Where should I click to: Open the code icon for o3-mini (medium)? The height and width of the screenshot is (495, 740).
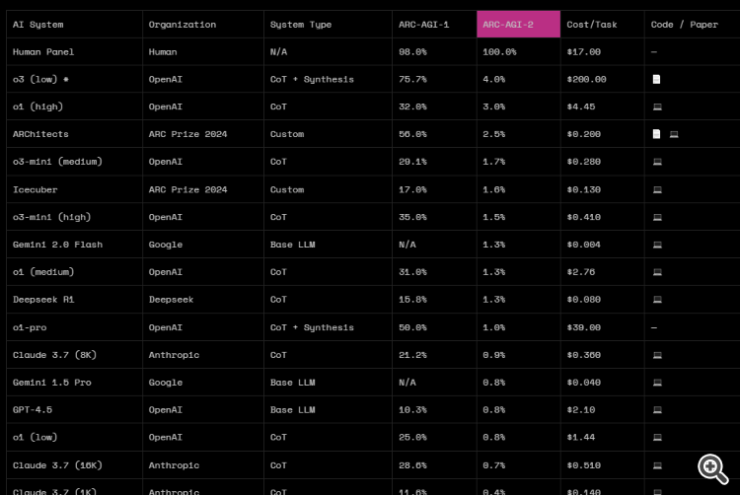tap(657, 162)
